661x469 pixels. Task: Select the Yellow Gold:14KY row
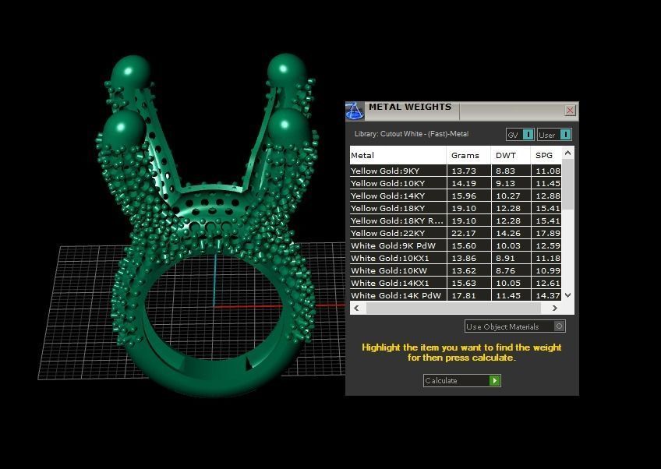coord(455,196)
